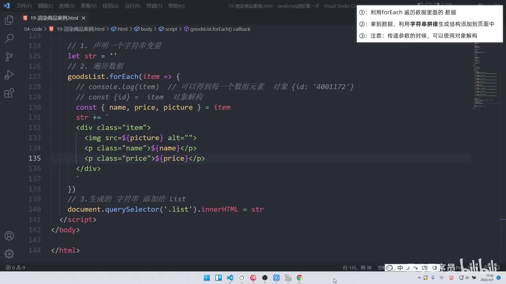Open the 终端(T) menu
506x284 pixels.
click(x=154, y=6)
